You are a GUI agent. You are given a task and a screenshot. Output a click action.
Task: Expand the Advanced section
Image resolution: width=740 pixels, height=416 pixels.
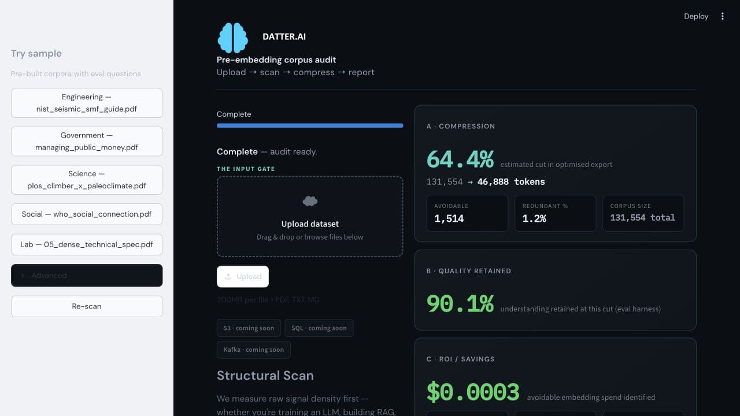87,276
